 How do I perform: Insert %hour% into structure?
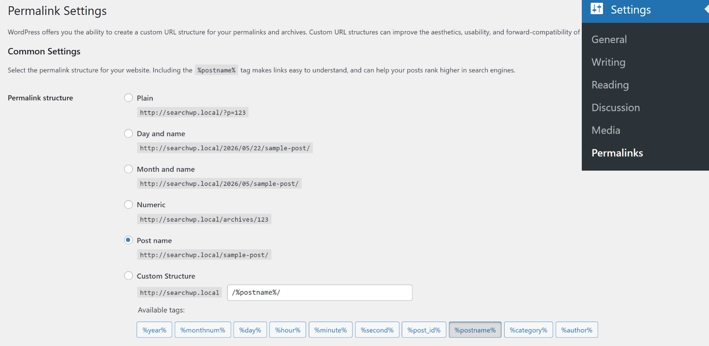coord(288,330)
